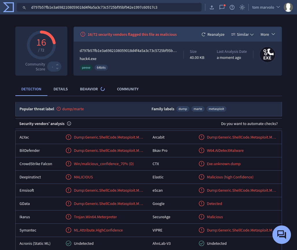
Task: Click the truncated file hash in summary
Action: click(x=128, y=51)
